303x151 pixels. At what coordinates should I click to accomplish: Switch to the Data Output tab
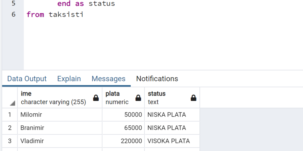pyautogui.click(x=27, y=79)
